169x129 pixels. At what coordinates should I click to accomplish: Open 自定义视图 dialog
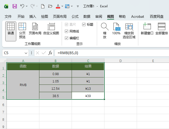[x=51, y=29]
